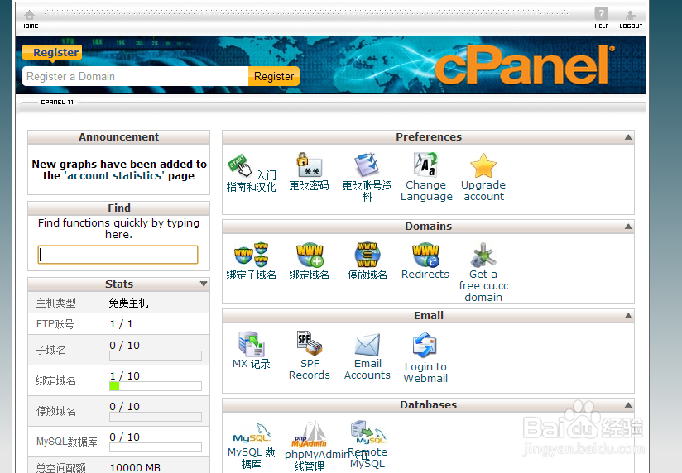
Task: Click the 子域名 usage progress bar
Action: [156, 356]
